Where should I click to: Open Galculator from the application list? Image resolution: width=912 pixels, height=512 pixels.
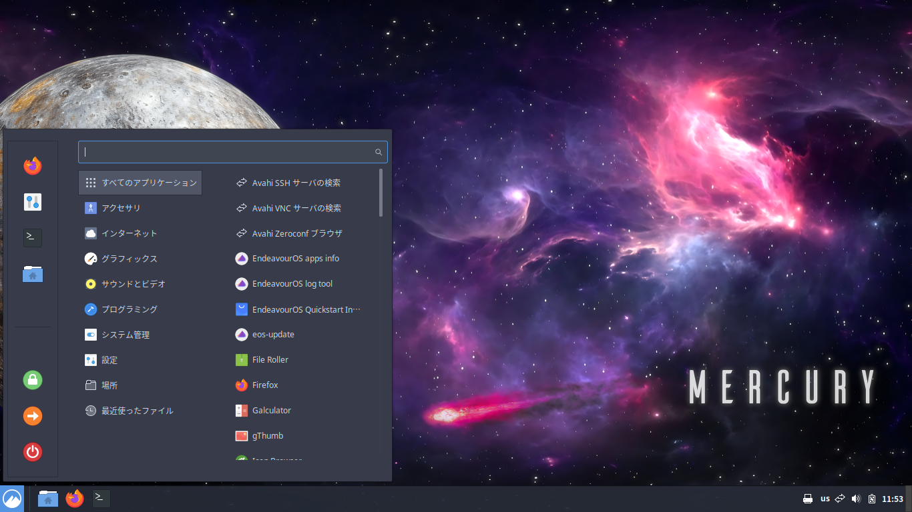[x=304, y=411]
